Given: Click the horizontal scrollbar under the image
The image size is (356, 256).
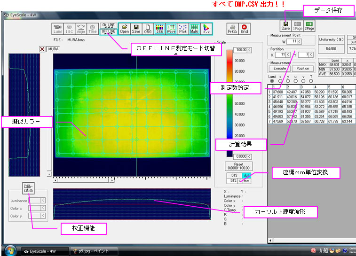Looking at the screenshot, I should [x=84, y=180].
